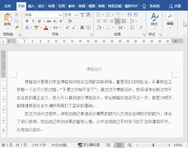
Task: Toggle Italic formatting
Action: [33, 21]
